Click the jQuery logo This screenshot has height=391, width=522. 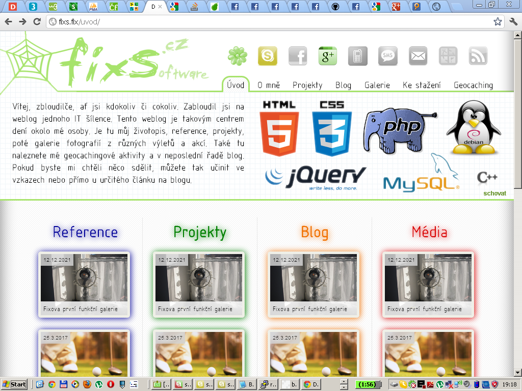point(316,178)
